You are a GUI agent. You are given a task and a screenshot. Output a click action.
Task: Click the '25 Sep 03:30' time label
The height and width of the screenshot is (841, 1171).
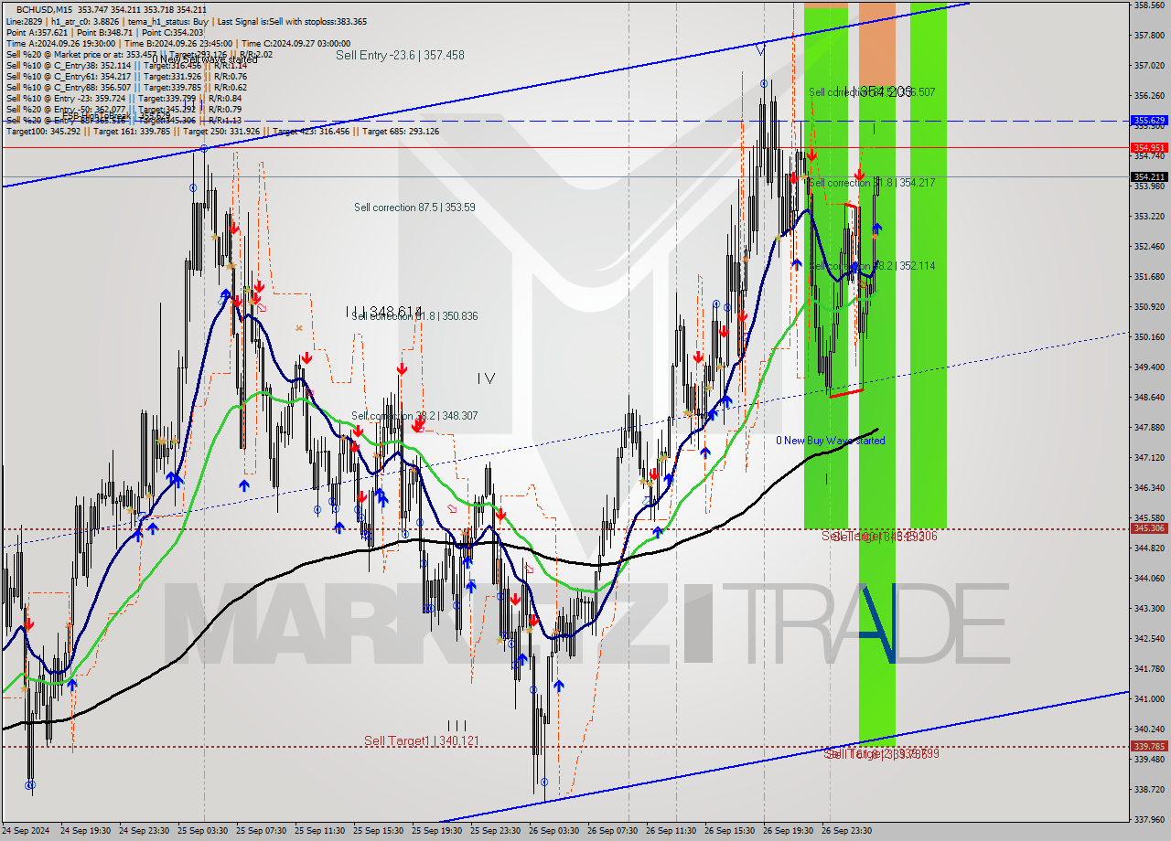(x=203, y=831)
